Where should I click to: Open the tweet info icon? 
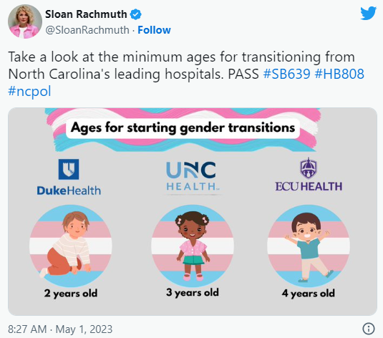coord(369,329)
